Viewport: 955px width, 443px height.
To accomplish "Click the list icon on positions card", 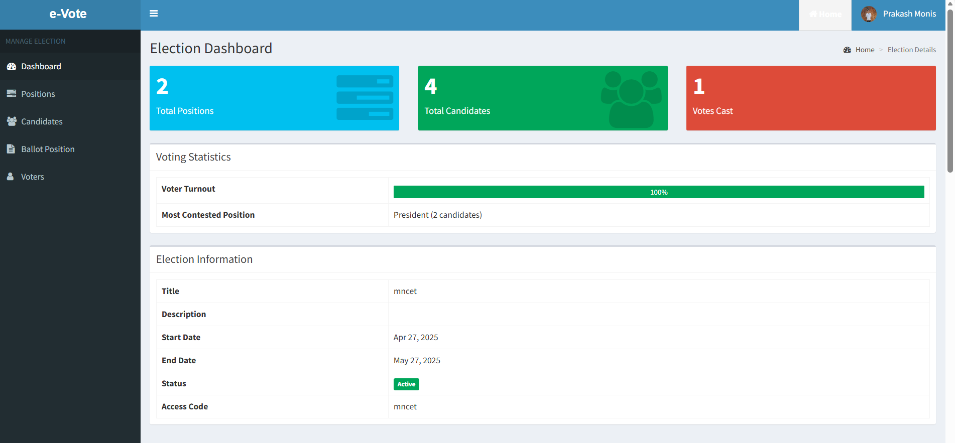I will tap(365, 98).
